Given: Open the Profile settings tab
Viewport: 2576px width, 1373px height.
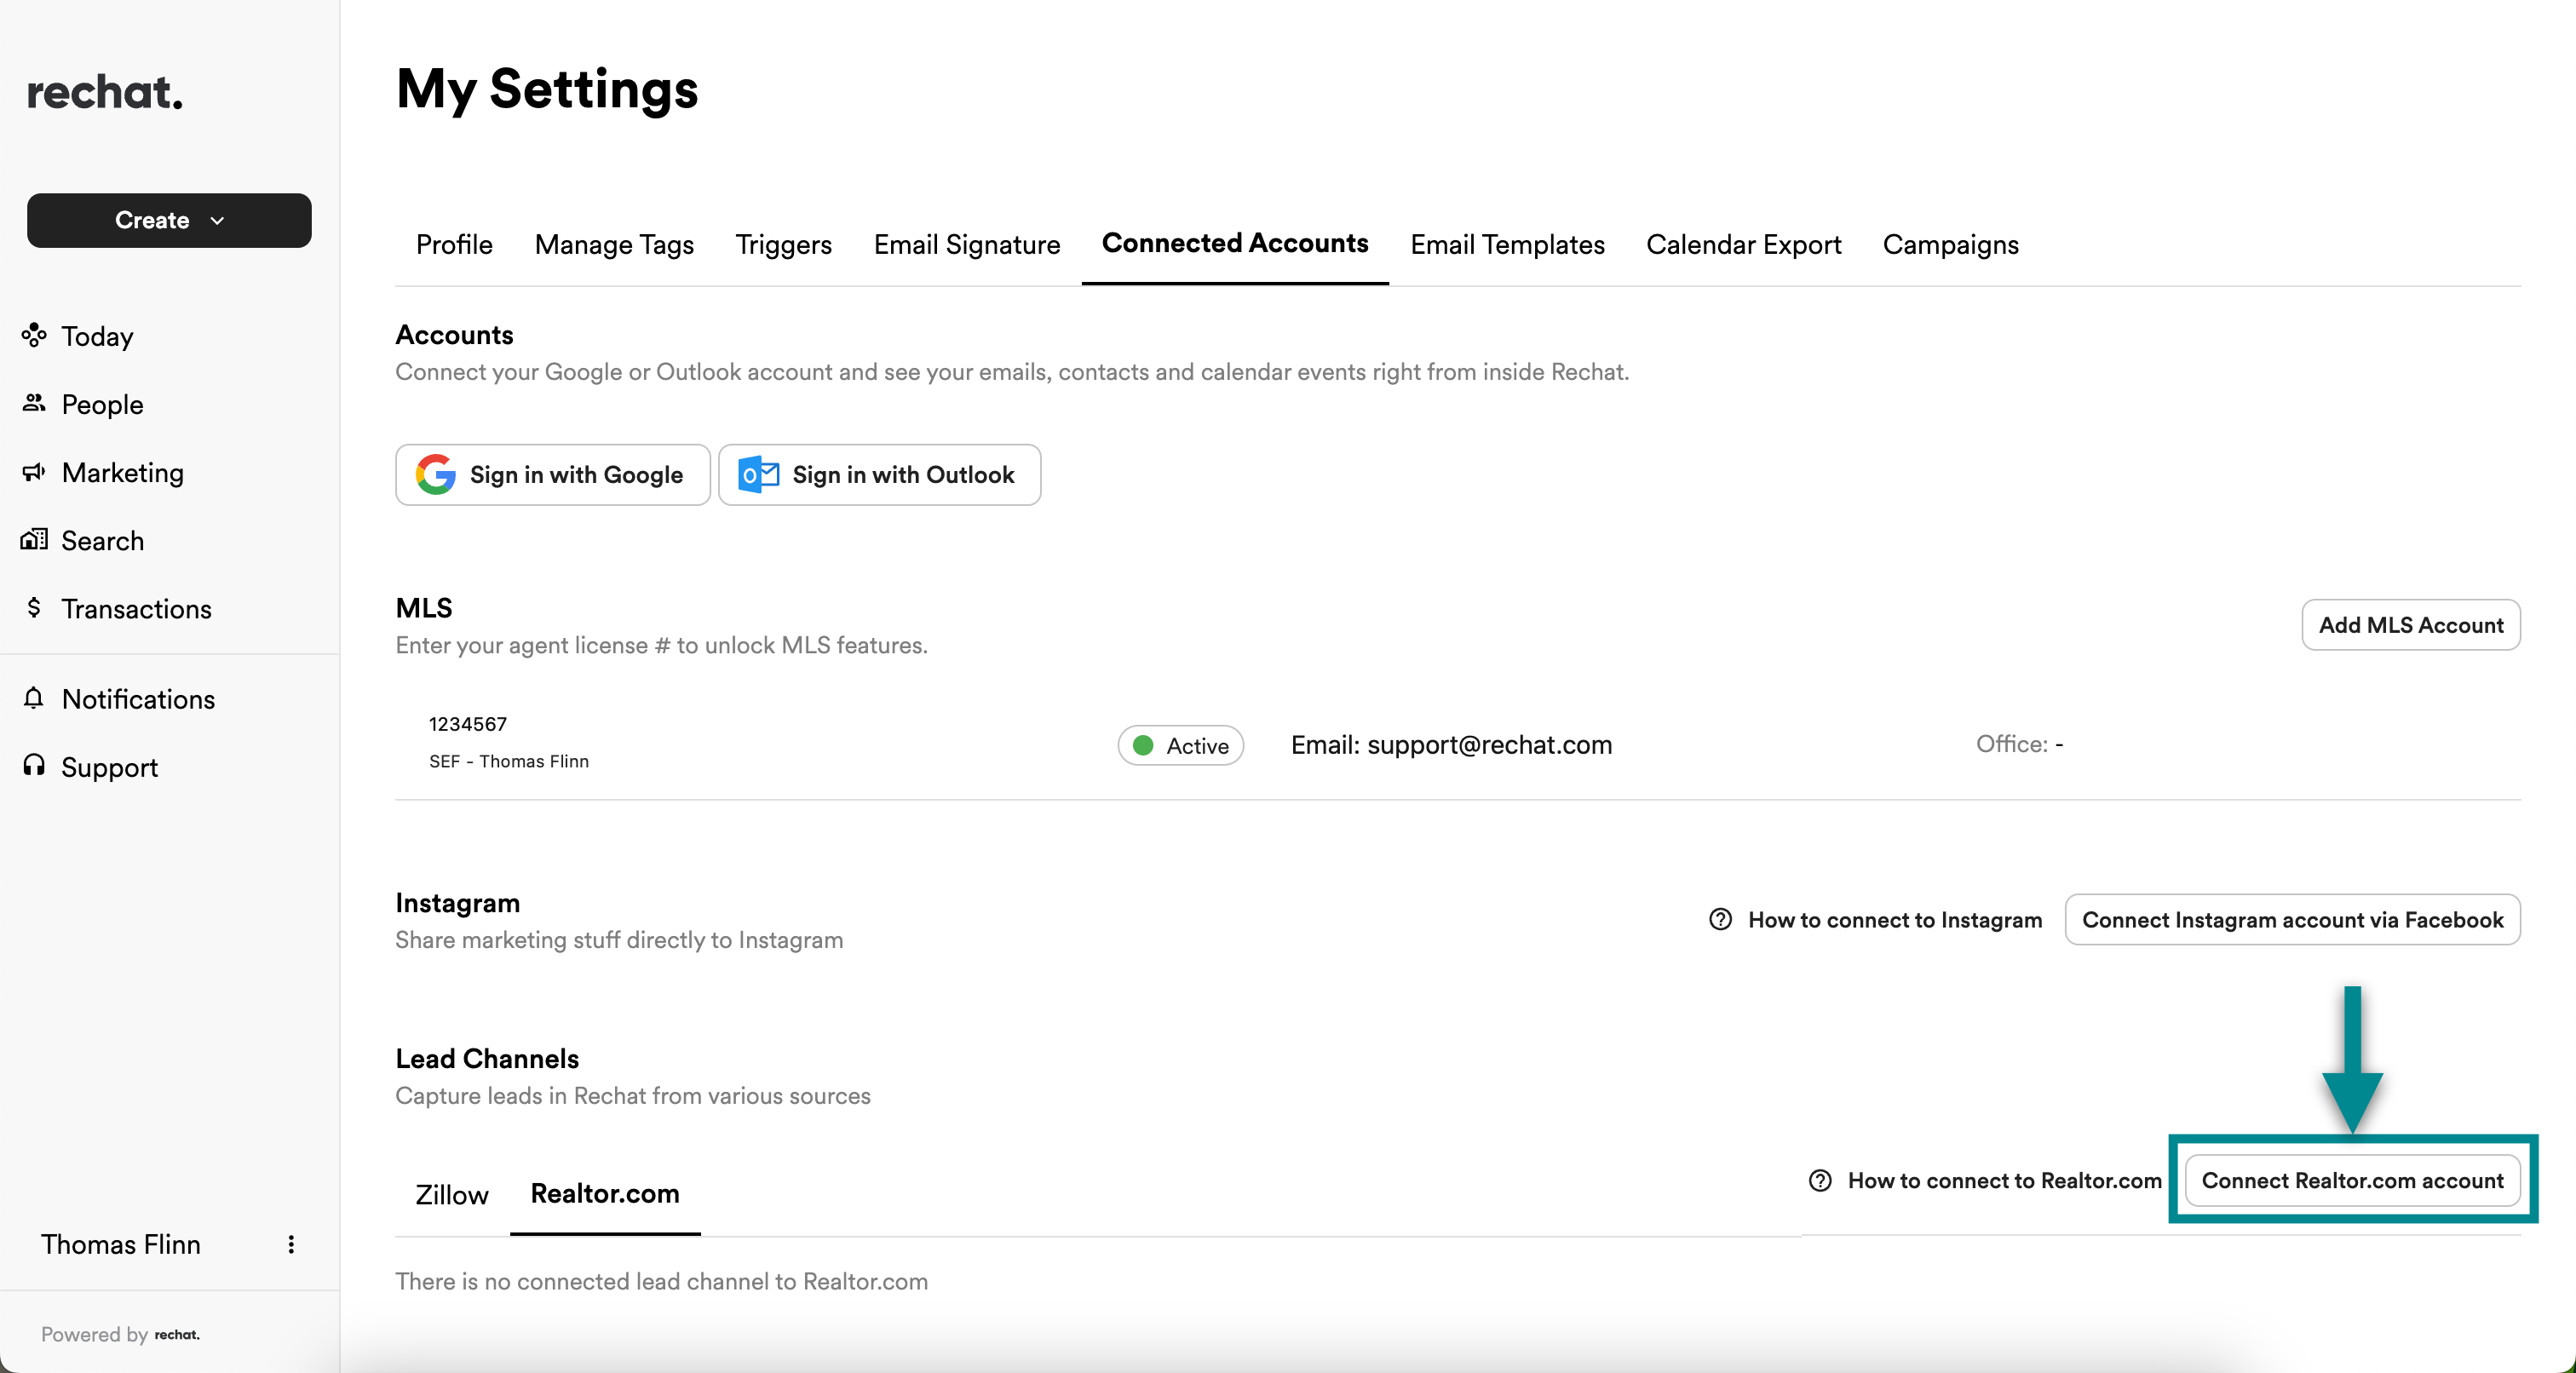Looking at the screenshot, I should pos(454,244).
